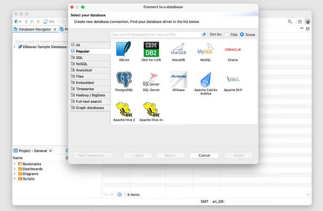The width and height of the screenshot is (323, 211).
Task: Open the Full-text search category
Action: (x=90, y=101)
